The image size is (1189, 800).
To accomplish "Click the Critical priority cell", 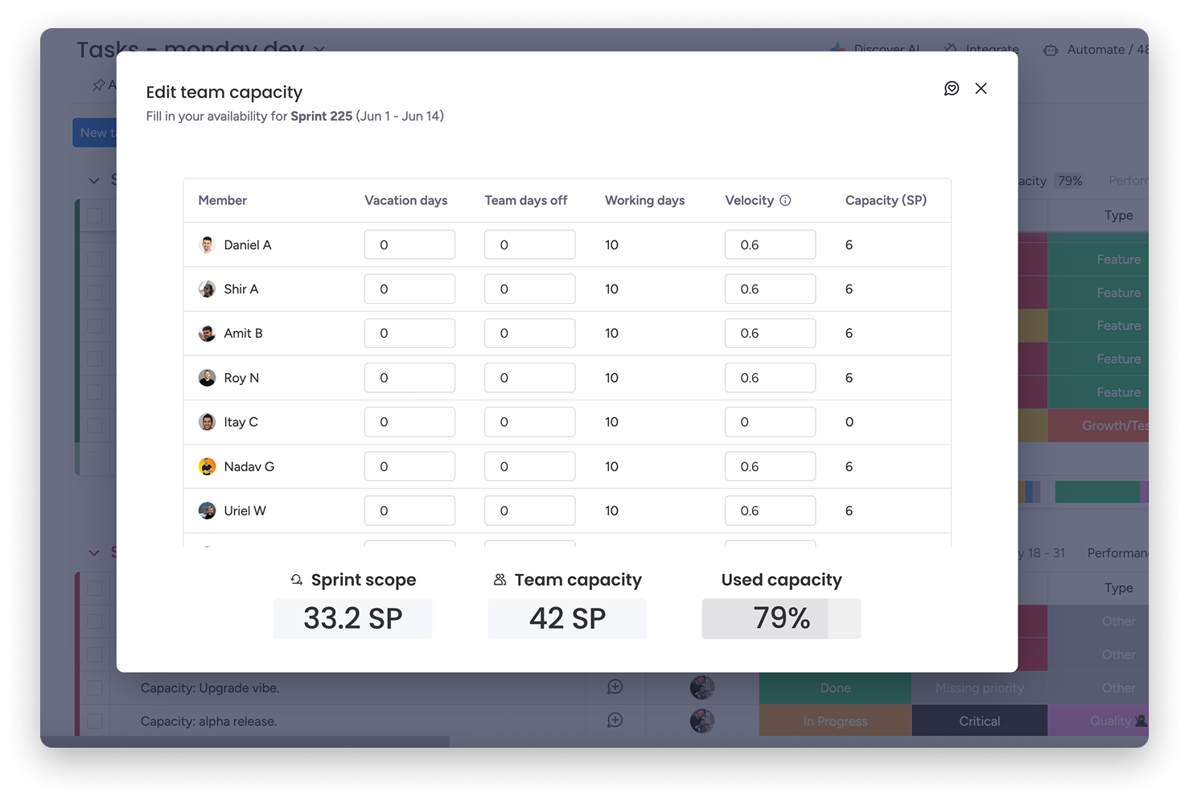I will [979, 721].
